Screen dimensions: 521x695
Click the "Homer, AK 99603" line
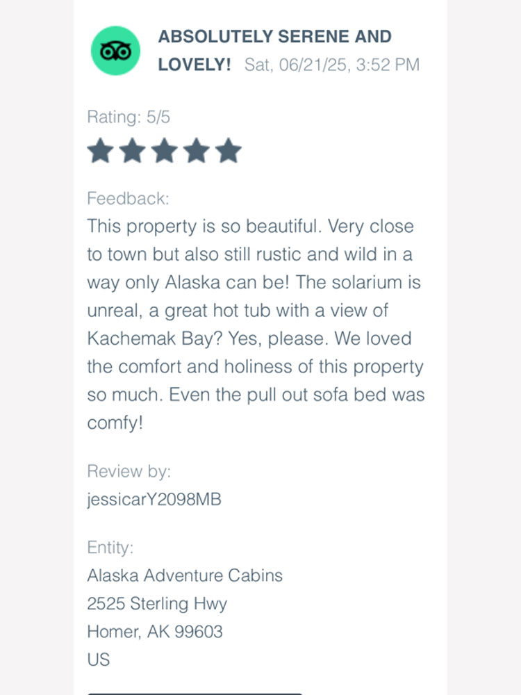[155, 631]
